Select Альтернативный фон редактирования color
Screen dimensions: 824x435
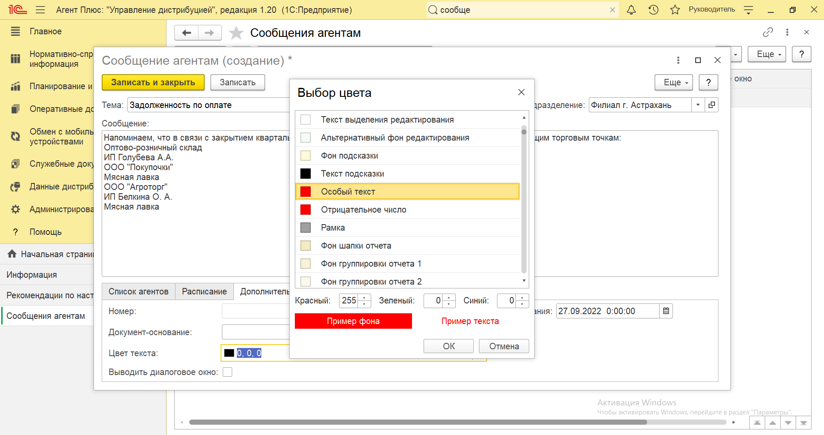(407, 138)
